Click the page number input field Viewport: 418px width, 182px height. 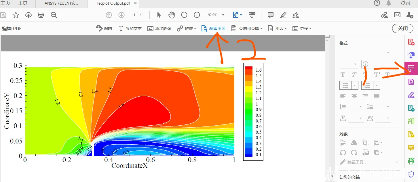point(134,15)
